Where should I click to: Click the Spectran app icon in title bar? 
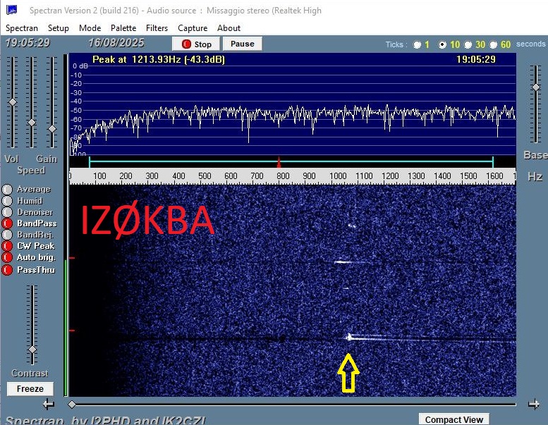11,10
